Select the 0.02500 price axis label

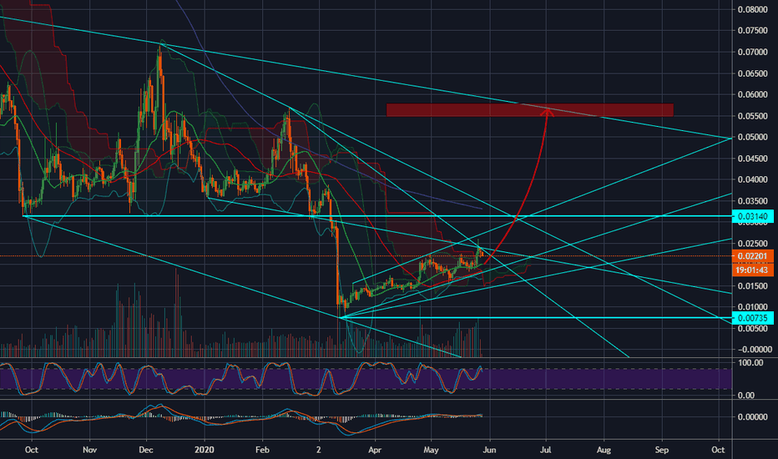[753, 244]
